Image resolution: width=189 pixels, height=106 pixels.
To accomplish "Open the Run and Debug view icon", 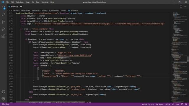I will (3, 29).
